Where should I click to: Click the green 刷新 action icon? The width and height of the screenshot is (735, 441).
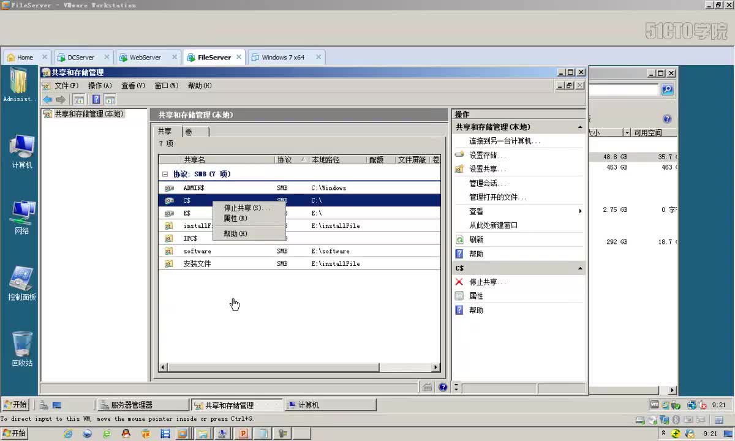coord(459,239)
